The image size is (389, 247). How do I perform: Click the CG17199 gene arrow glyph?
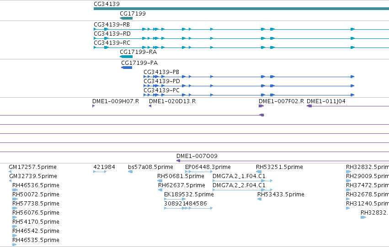[126, 18]
